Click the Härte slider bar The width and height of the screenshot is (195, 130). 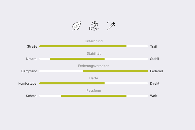tap(94, 83)
